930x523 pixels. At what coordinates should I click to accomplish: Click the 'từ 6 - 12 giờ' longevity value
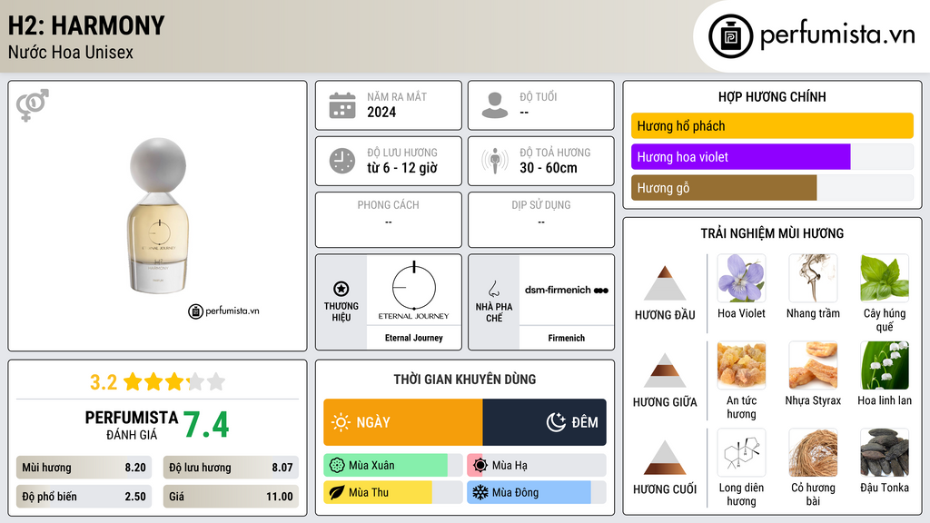click(402, 168)
